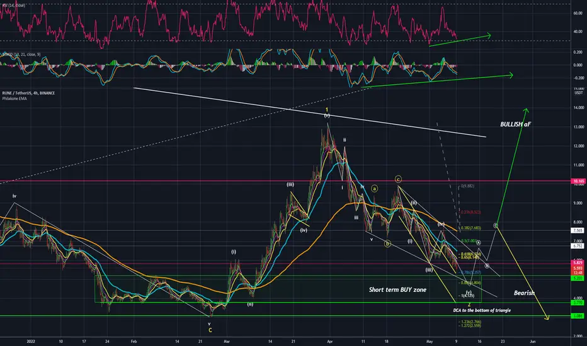Click the 10.165 pink price label

tap(578, 181)
